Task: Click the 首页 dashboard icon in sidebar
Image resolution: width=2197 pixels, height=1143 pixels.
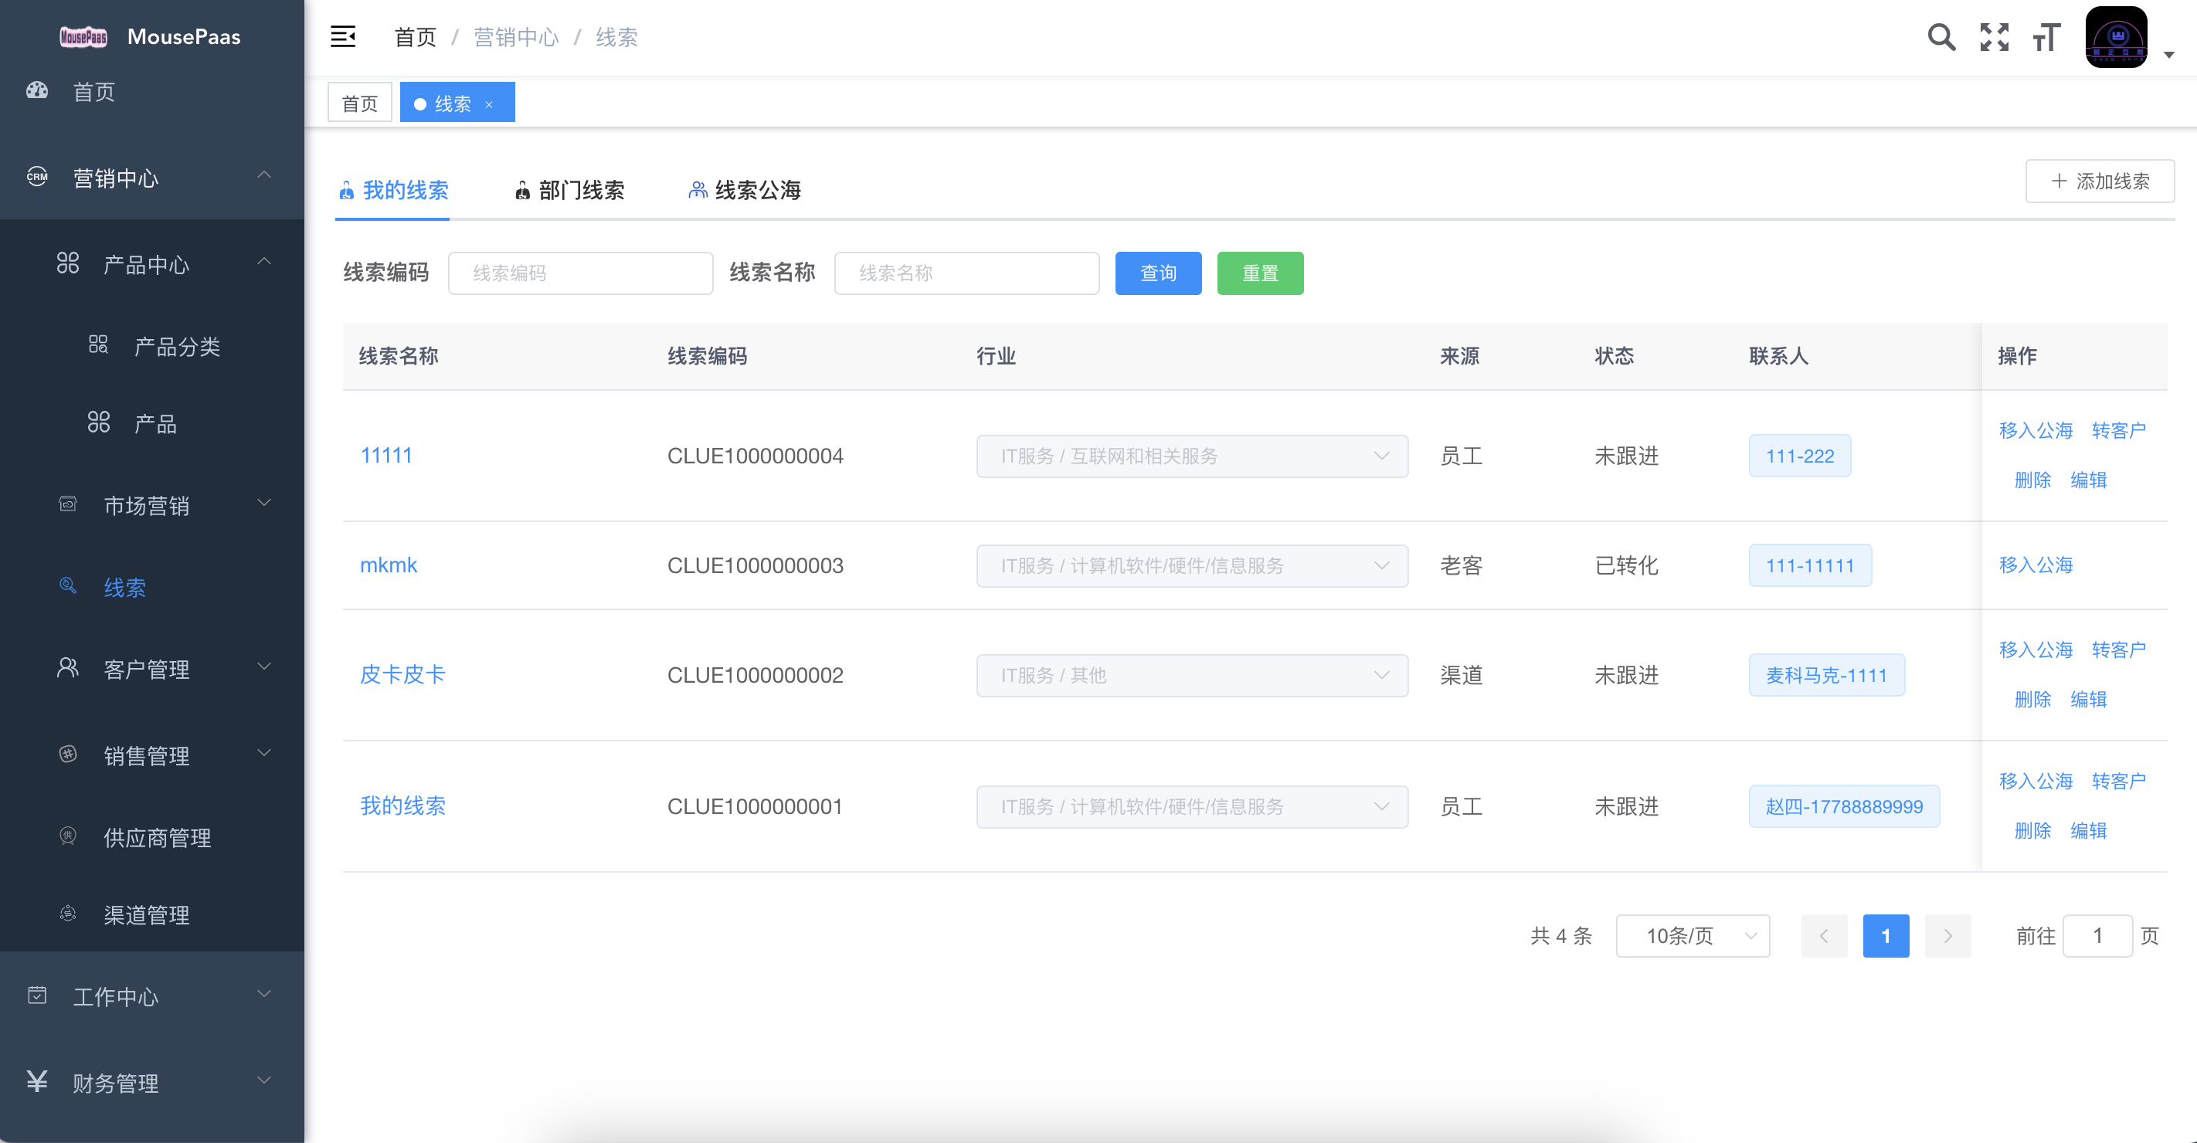Action: pos(36,90)
